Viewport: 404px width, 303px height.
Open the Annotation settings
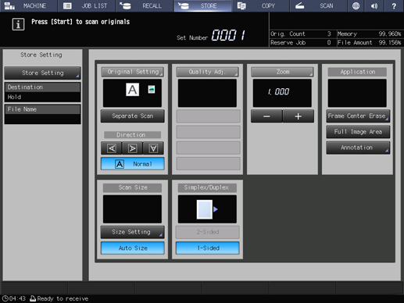(358, 148)
